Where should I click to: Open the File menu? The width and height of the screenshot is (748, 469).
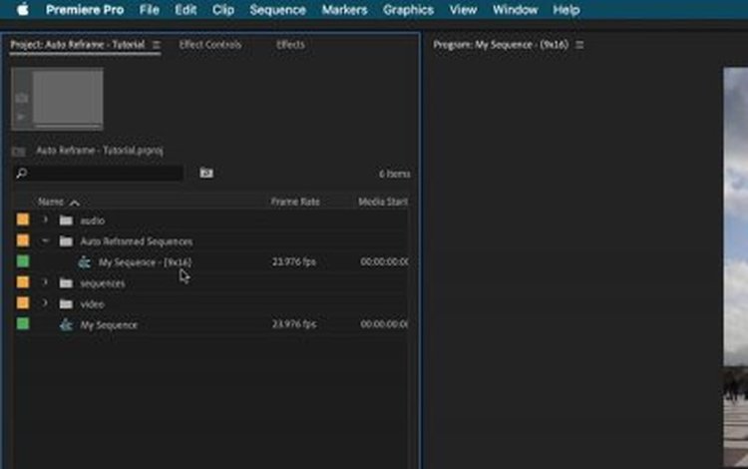point(150,10)
